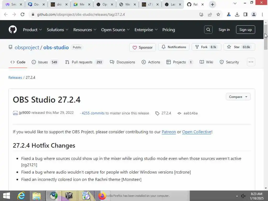This screenshot has width=268, height=201.
Task: Expand the Resources menu
Action: (x=85, y=30)
